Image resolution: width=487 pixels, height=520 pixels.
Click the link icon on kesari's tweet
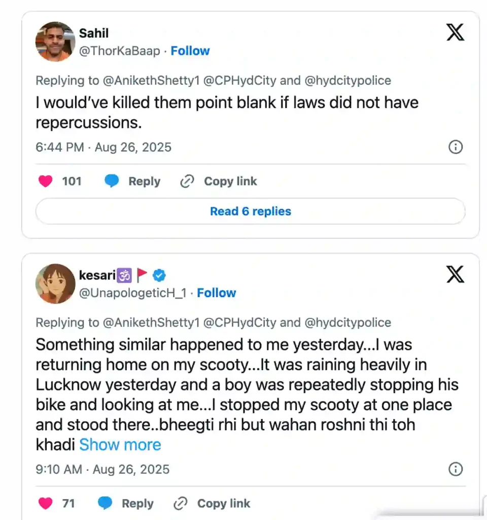pos(180,503)
